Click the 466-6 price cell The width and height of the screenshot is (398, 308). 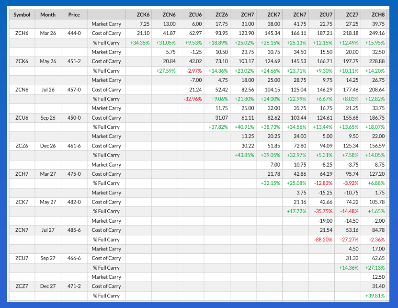[x=74, y=258]
